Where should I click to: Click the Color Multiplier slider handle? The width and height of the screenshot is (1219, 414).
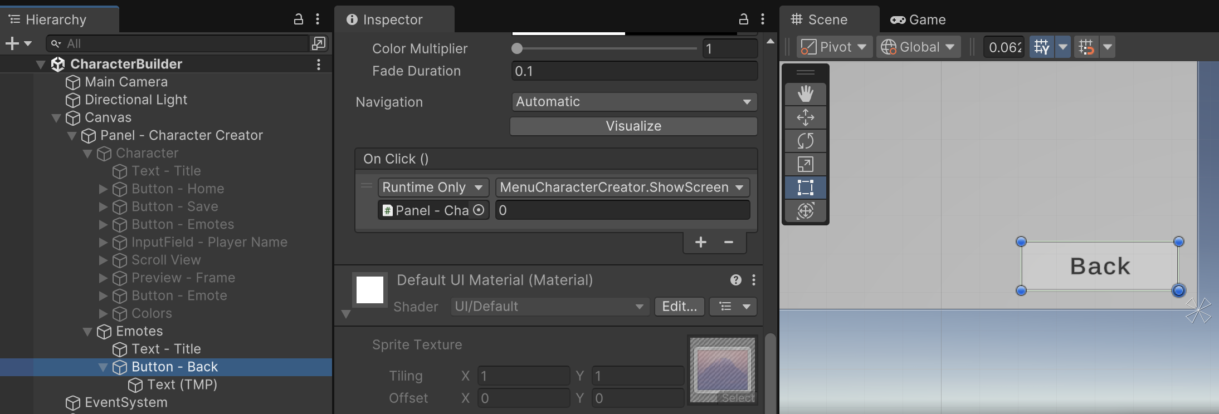pyautogui.click(x=517, y=49)
